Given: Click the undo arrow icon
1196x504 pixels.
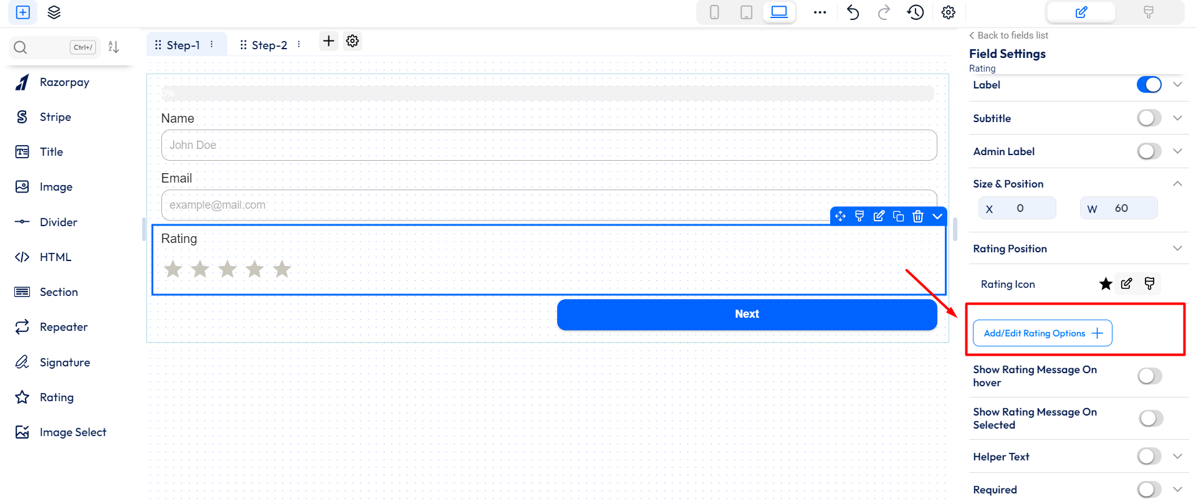Looking at the screenshot, I should pyautogui.click(x=853, y=12).
